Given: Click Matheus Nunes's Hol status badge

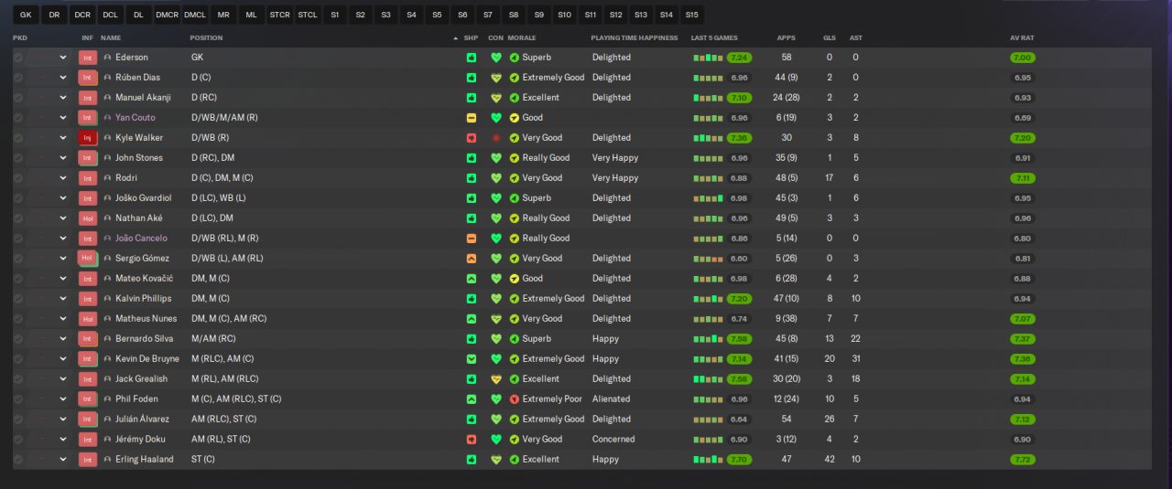Looking at the screenshot, I should 88,318.
